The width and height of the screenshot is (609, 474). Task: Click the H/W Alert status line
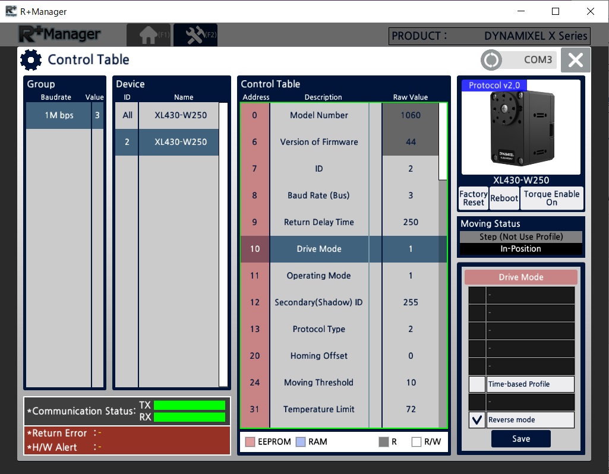tap(65, 448)
